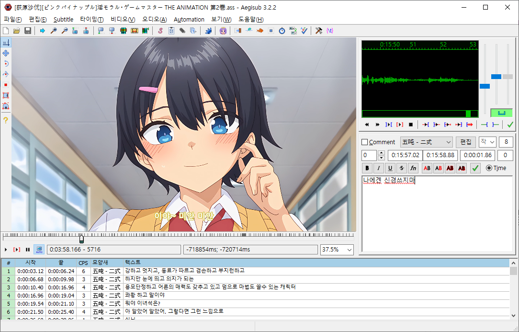Screen dimensions: 519x332
Task: Play the audio selection
Action: point(400,125)
